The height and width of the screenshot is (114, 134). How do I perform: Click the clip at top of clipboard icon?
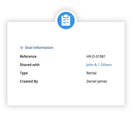pyautogui.click(x=66, y=16)
